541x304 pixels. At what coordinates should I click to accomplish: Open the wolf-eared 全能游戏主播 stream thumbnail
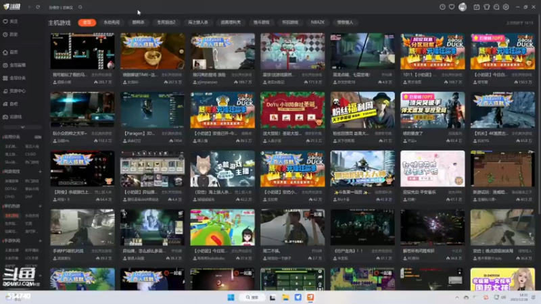tap(222, 168)
